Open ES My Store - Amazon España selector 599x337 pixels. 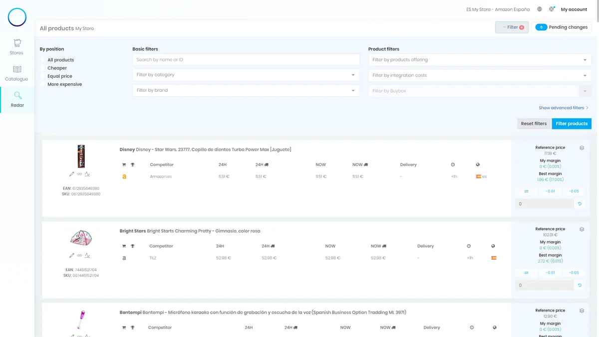pos(498,9)
